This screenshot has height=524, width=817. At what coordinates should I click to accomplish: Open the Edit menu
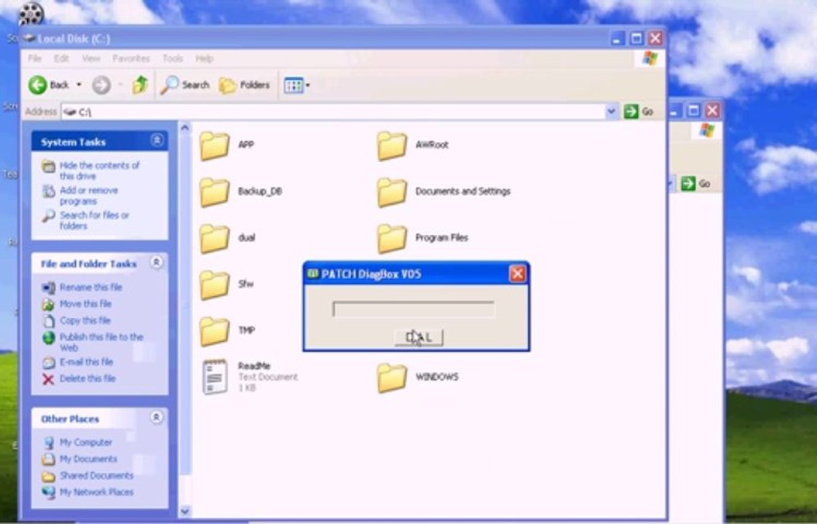tap(62, 58)
